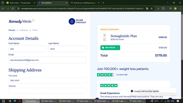Click the browser forward arrow

(x=8, y=9)
